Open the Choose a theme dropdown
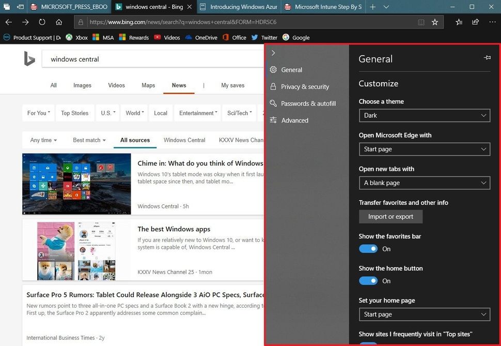Viewport: 501px width, 346px height. 424,115
